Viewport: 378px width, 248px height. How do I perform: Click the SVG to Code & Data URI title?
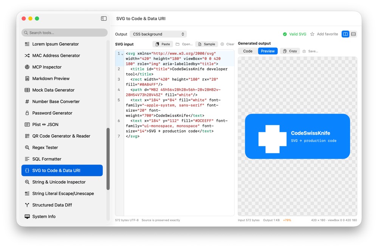[x=141, y=18]
